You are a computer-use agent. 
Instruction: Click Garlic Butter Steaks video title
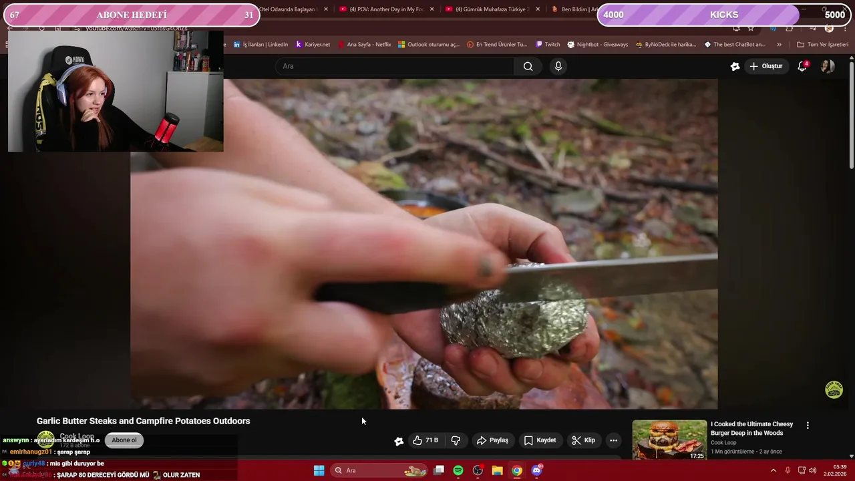pos(143,421)
